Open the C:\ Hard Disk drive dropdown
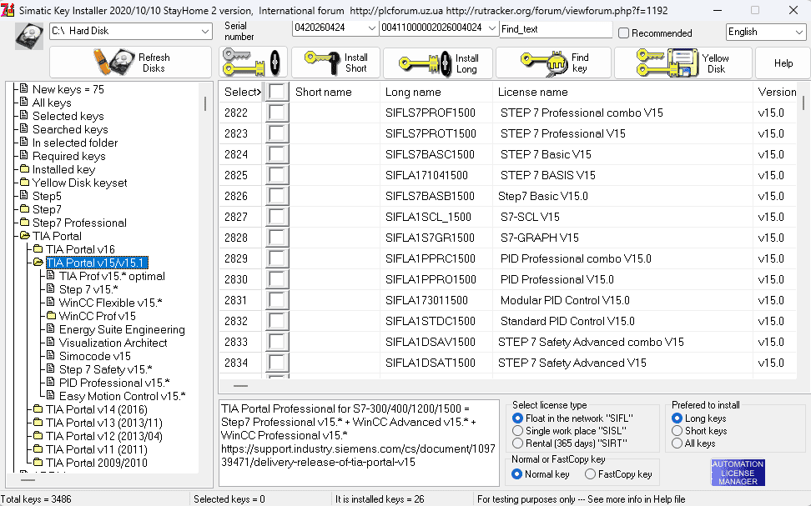The height and width of the screenshot is (506, 811). click(205, 31)
